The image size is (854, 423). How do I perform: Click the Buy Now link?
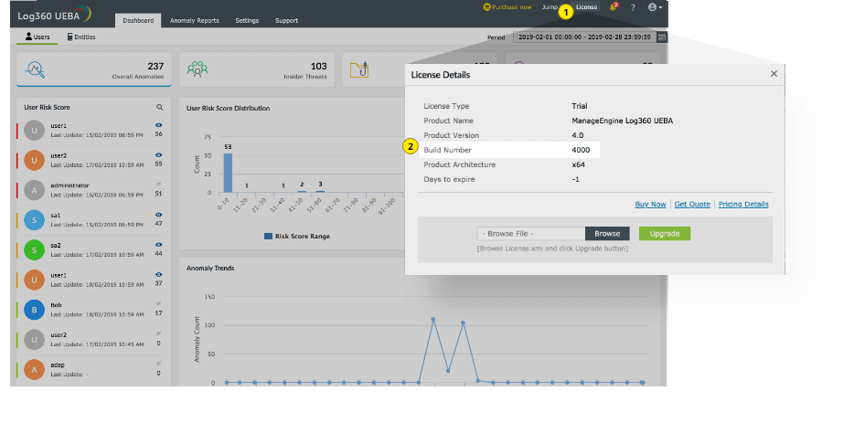[650, 204]
